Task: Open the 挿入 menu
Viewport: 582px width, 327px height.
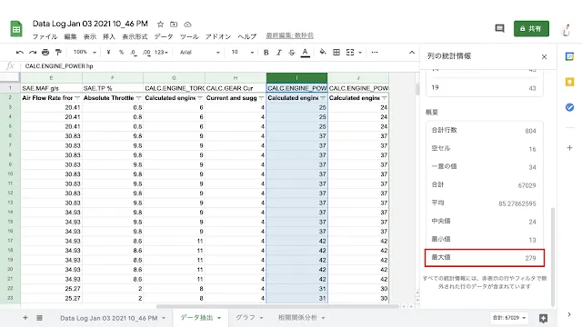Action: click(x=109, y=36)
